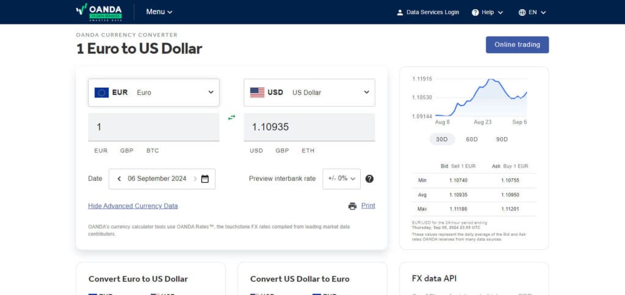Open the USD US Dollar currency selector

pos(309,93)
